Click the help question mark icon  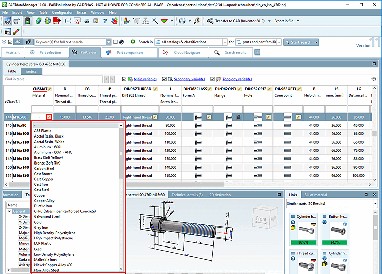pyautogui.click(x=104, y=21)
